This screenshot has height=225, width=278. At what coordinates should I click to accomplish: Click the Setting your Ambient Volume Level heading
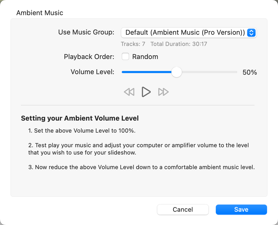click(80, 118)
